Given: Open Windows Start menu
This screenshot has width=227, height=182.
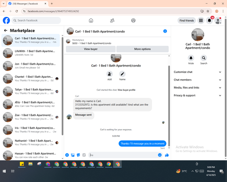Looking at the screenshot, I should pos(4,171).
